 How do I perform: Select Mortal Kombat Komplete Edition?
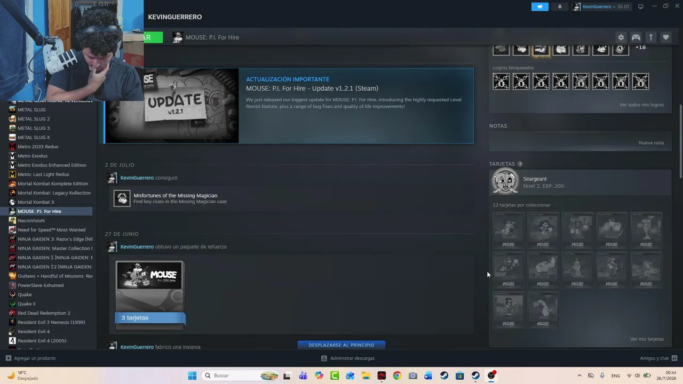tap(53, 183)
